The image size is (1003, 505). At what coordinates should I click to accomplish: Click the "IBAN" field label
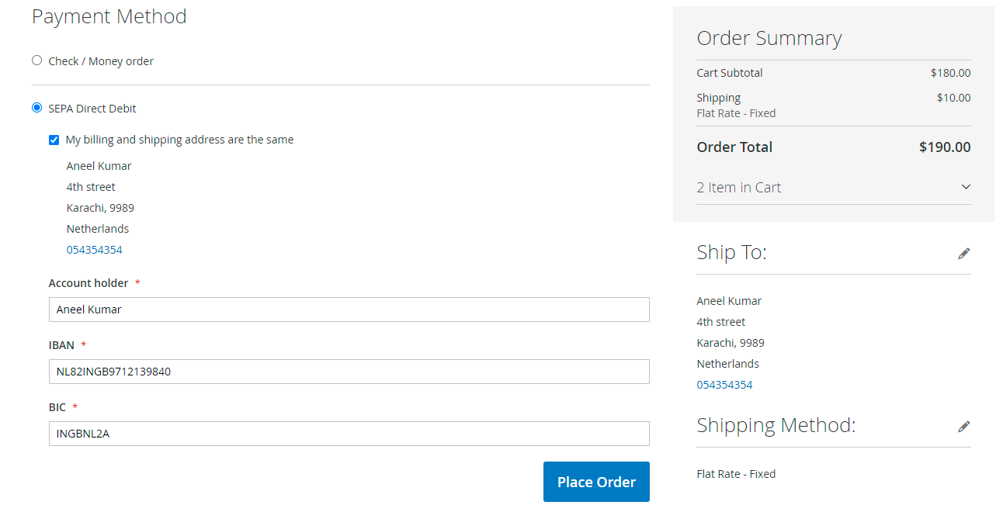pyautogui.click(x=61, y=345)
